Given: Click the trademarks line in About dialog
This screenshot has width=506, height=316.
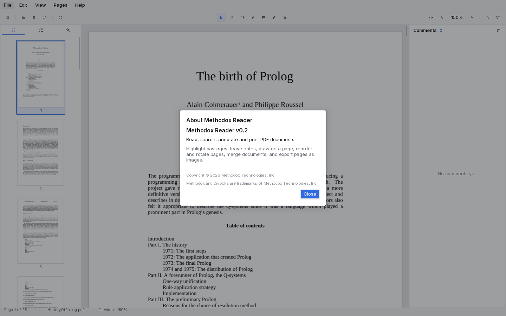Looking at the screenshot, I should coord(252,183).
